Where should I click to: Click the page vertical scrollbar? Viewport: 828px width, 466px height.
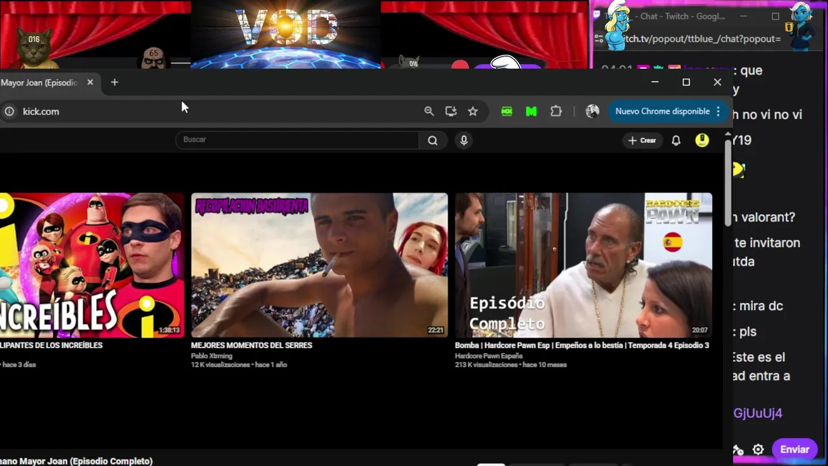728,183
